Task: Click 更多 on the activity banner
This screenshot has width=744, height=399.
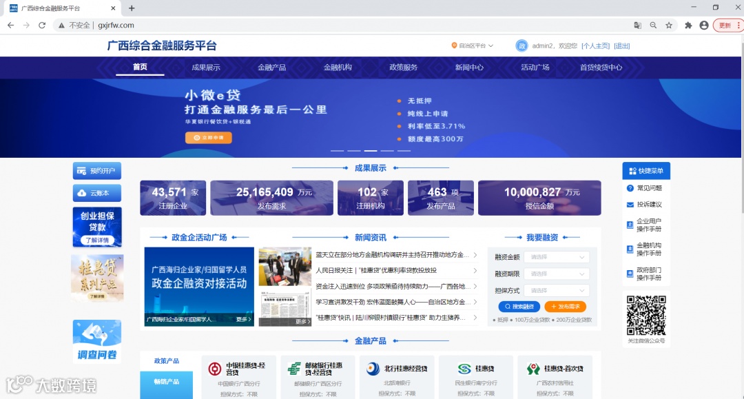Action: [243, 319]
